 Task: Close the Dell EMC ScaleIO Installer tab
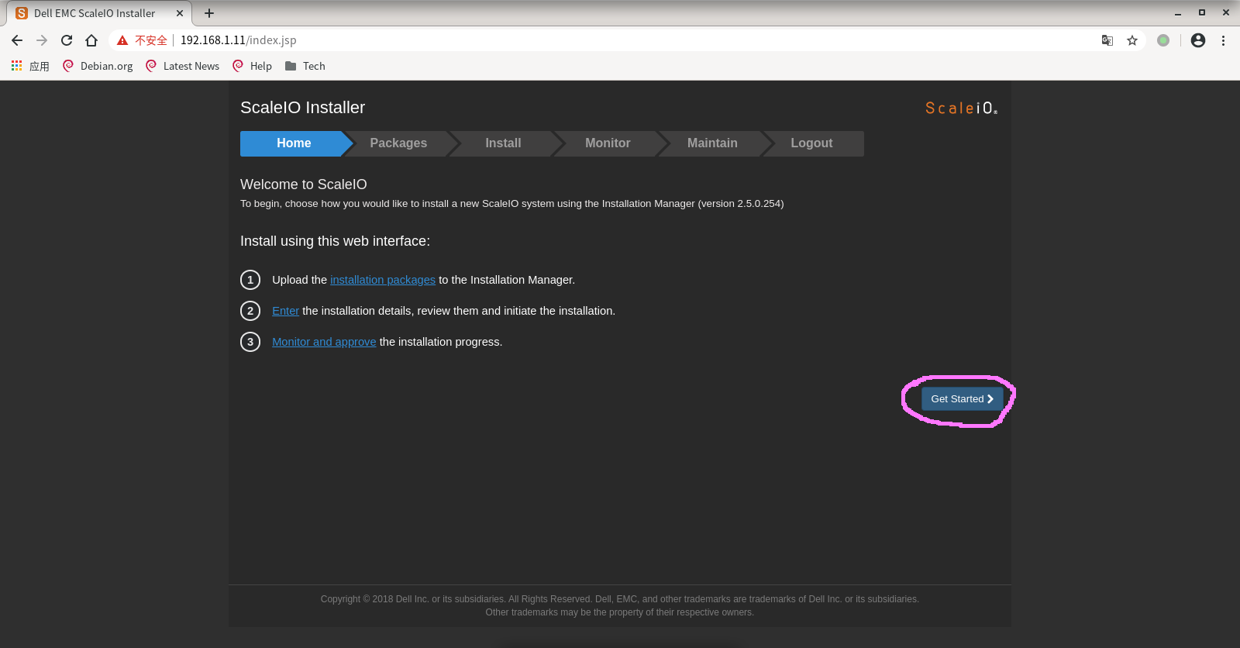tap(180, 13)
